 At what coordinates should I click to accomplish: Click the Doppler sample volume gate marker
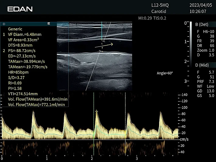point(103,46)
